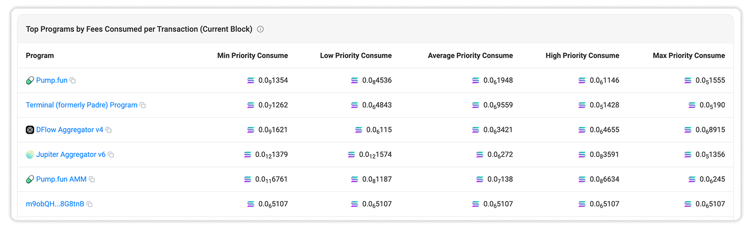The height and width of the screenshot is (229, 752).
Task: Select Terminal High Priority value ending 1428
Action: [604, 105]
